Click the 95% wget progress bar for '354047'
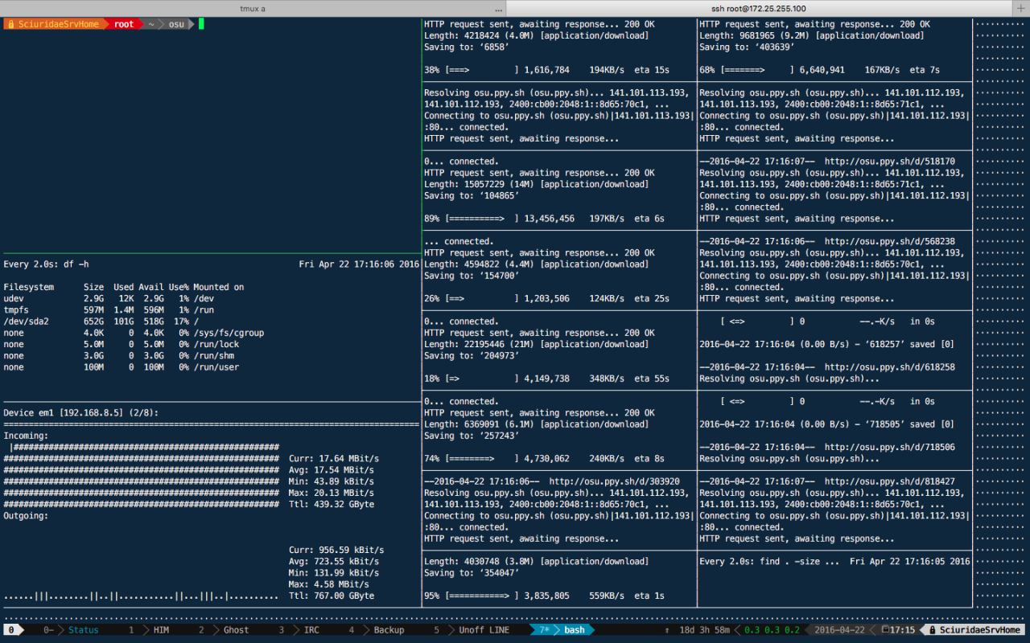This screenshot has height=643, width=1030. click(x=476, y=596)
